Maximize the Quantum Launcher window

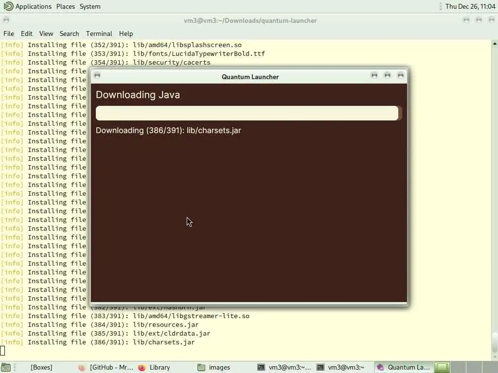coord(387,75)
